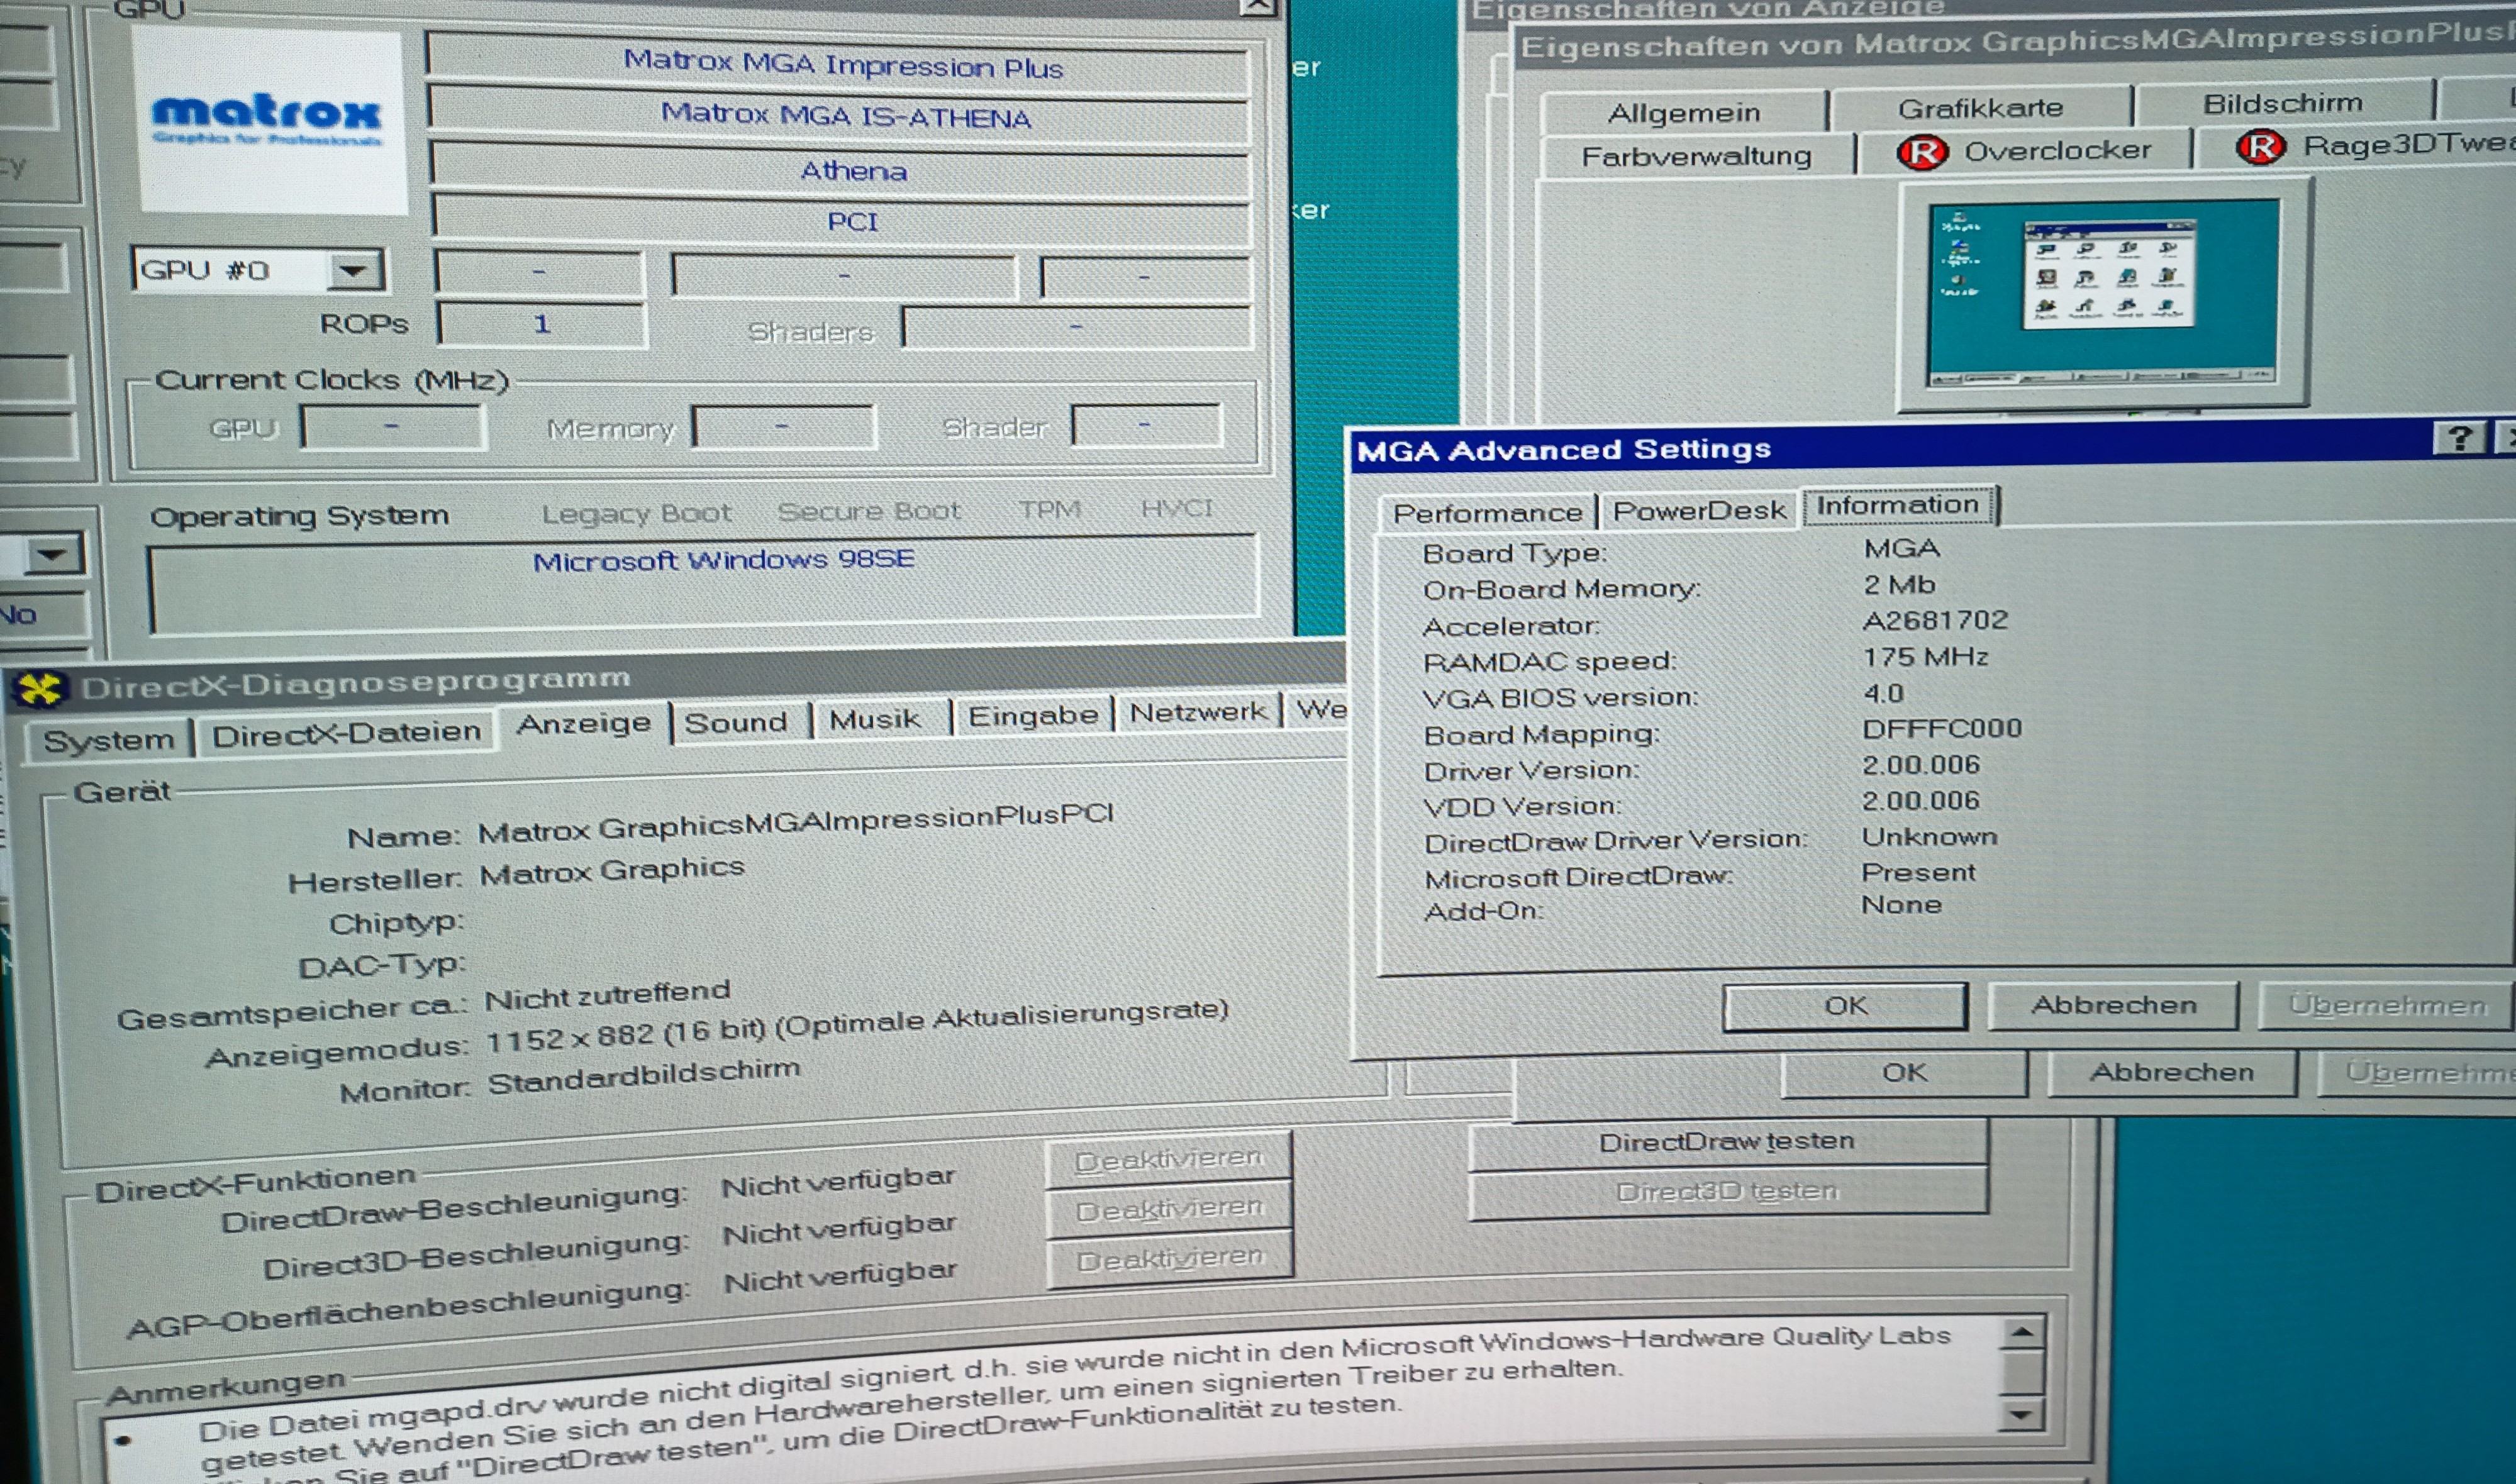Open the Eingabe tab
This screenshot has height=1484, width=2516.
tap(1033, 715)
